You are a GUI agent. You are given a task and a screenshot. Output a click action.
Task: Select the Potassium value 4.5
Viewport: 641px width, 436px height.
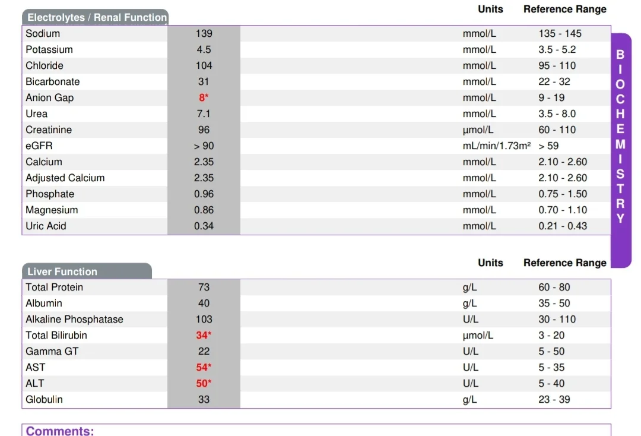click(x=204, y=49)
